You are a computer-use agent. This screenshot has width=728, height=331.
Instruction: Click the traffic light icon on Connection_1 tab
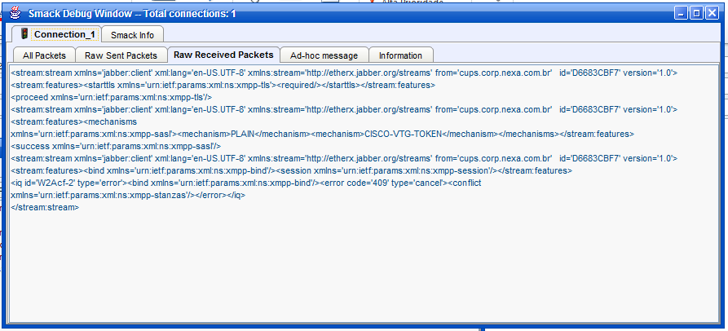tap(24, 34)
